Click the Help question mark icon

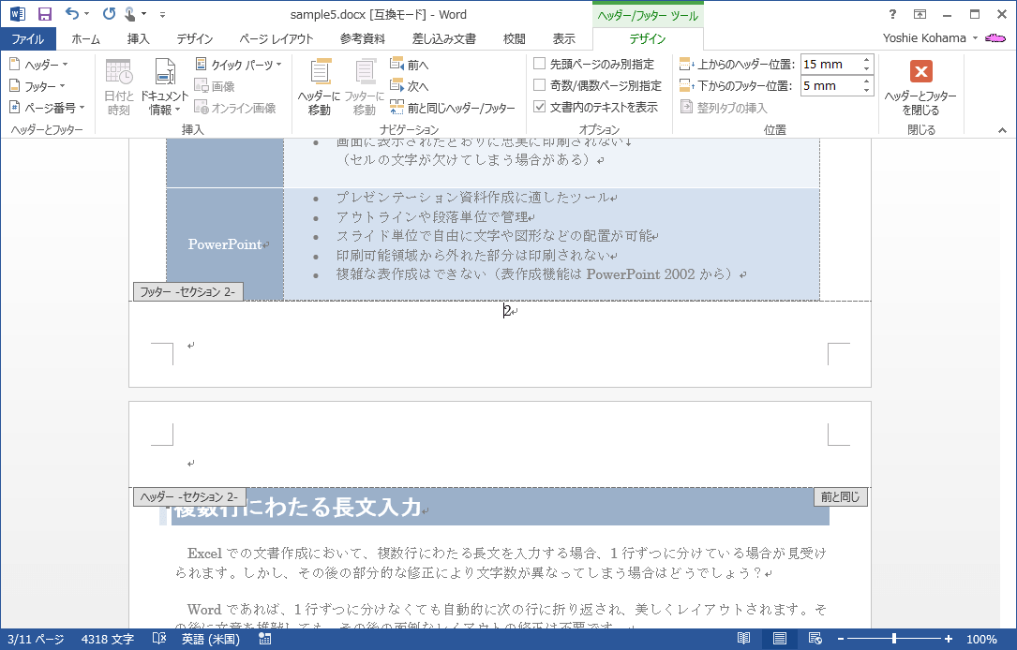click(892, 14)
